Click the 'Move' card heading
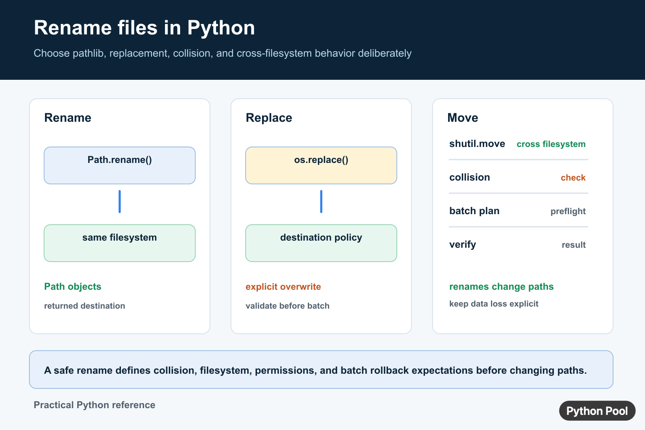645x430 pixels. [x=462, y=118]
